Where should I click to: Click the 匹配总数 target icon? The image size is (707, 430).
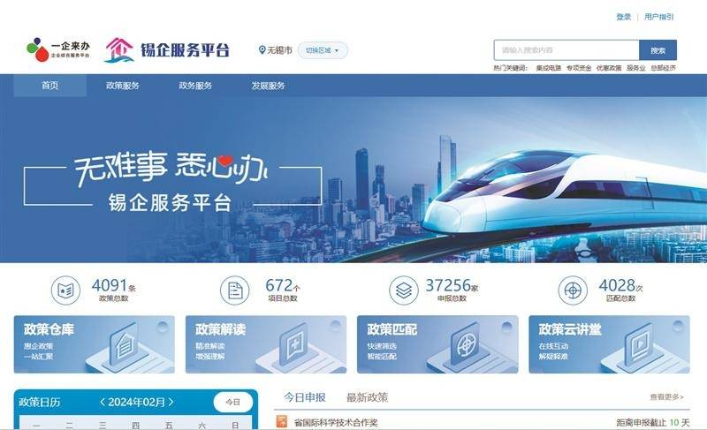pyautogui.click(x=573, y=290)
